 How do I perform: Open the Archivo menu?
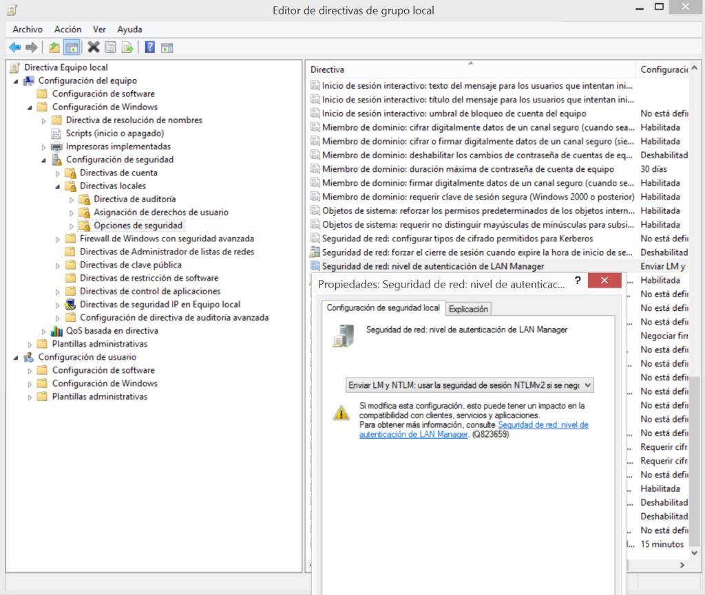point(28,30)
